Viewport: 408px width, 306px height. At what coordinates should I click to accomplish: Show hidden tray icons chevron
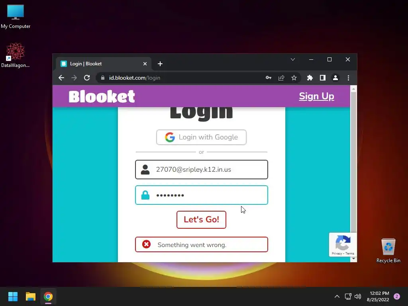point(337,296)
